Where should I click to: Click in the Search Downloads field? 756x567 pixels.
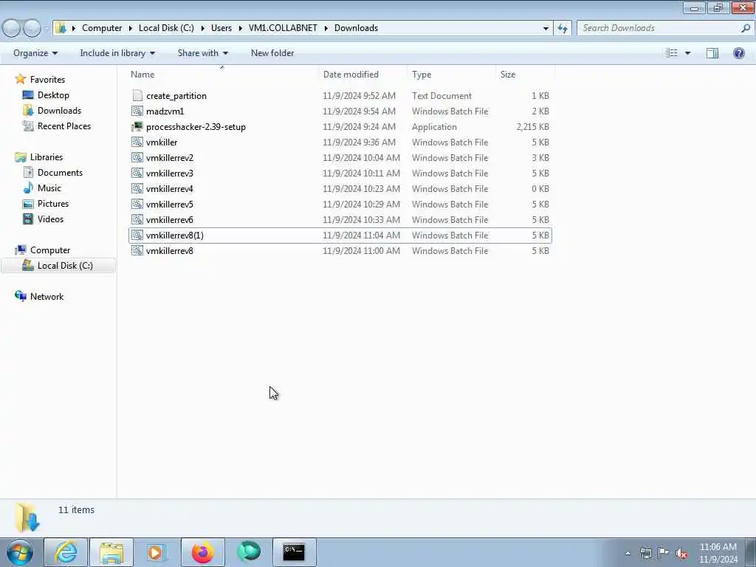(x=658, y=28)
